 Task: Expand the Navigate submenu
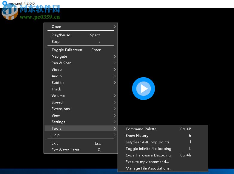tap(81, 57)
